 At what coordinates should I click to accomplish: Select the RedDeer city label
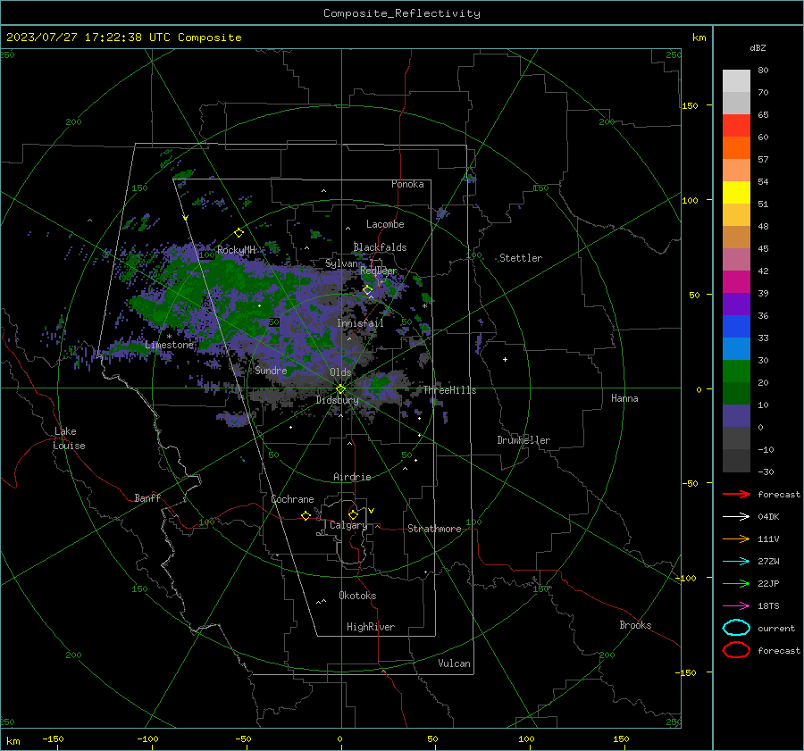tap(379, 271)
